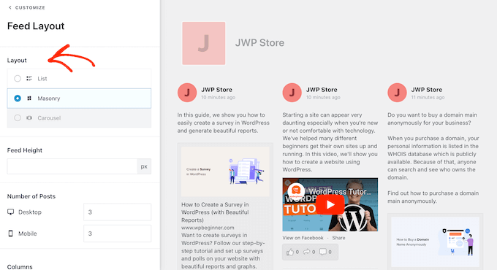Open the survey post's JWP Store author name

[x=217, y=90]
